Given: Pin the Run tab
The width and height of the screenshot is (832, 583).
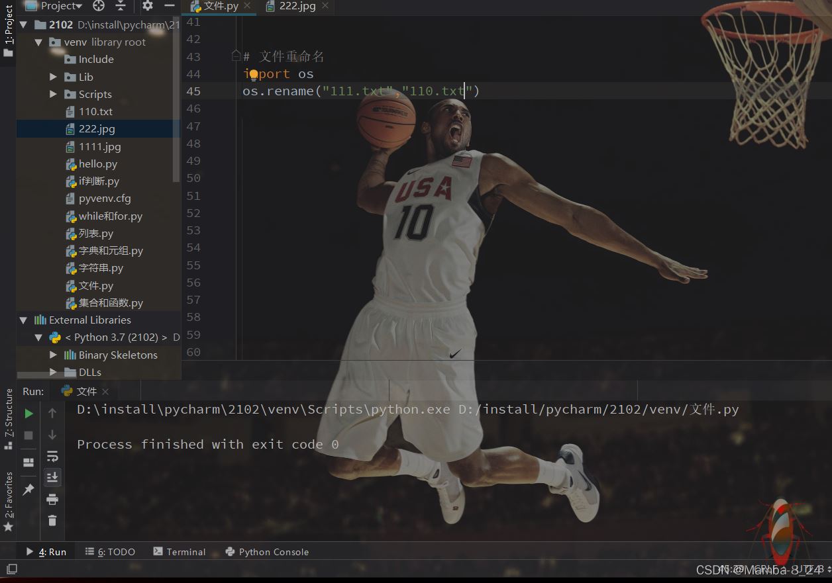Looking at the screenshot, I should click(x=28, y=490).
